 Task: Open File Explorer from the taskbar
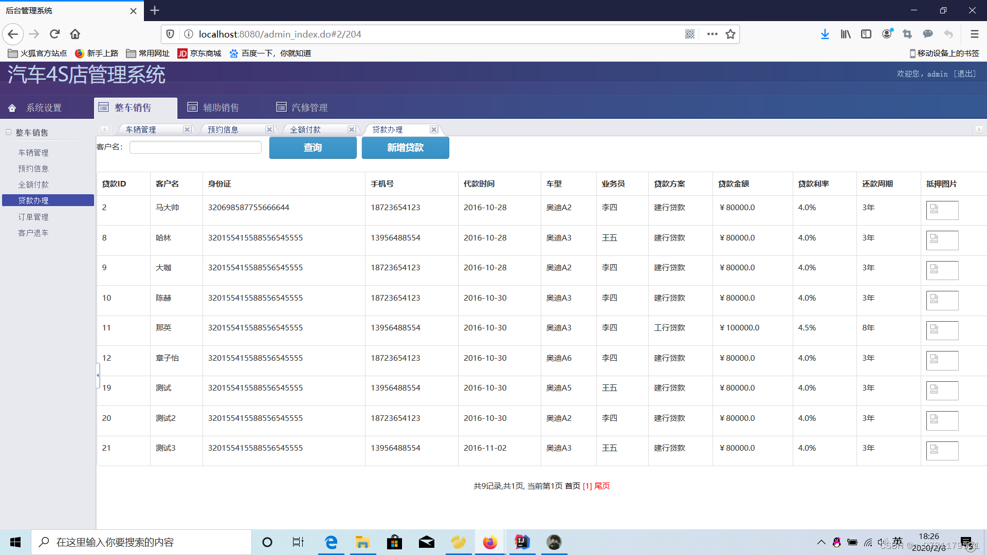(x=362, y=542)
